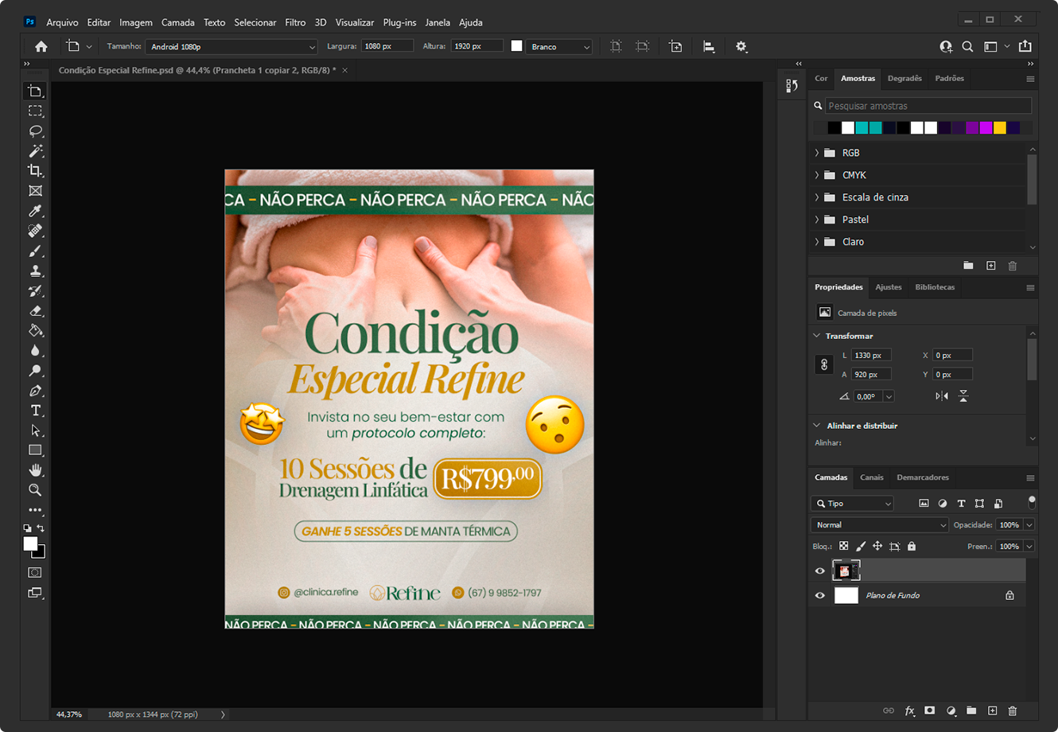Switch to the Canais tab

[871, 477]
